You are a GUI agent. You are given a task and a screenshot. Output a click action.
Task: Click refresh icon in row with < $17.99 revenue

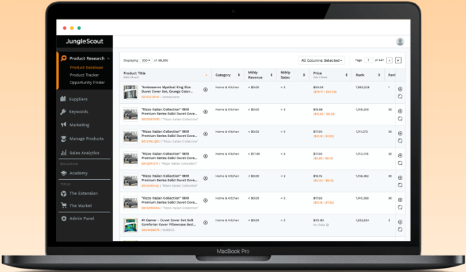pos(400,163)
